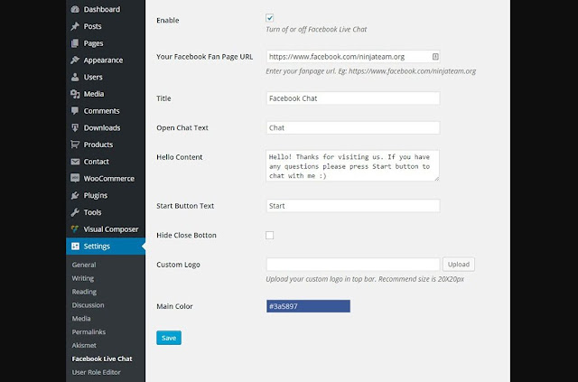The width and height of the screenshot is (578, 382).
Task: Click the Dashboard gauge icon
Action: click(x=75, y=9)
